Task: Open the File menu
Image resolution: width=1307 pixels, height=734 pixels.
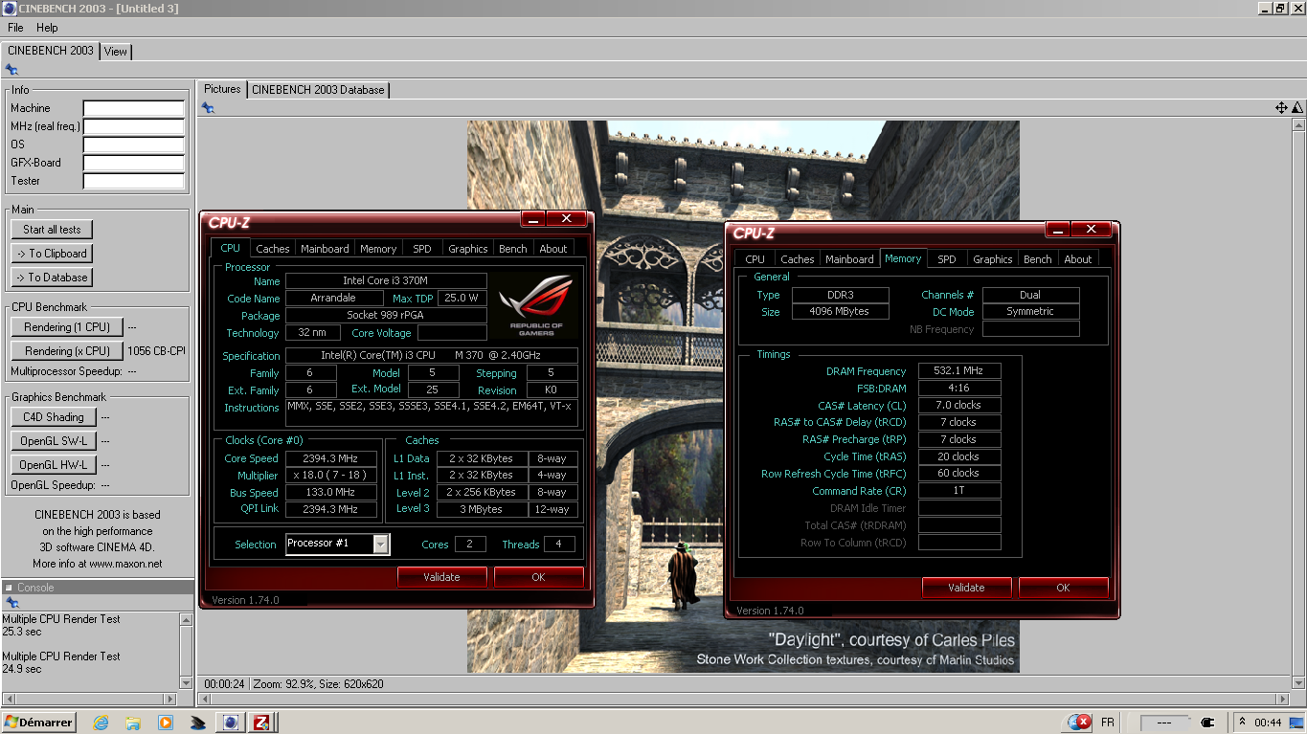Action: [15, 28]
